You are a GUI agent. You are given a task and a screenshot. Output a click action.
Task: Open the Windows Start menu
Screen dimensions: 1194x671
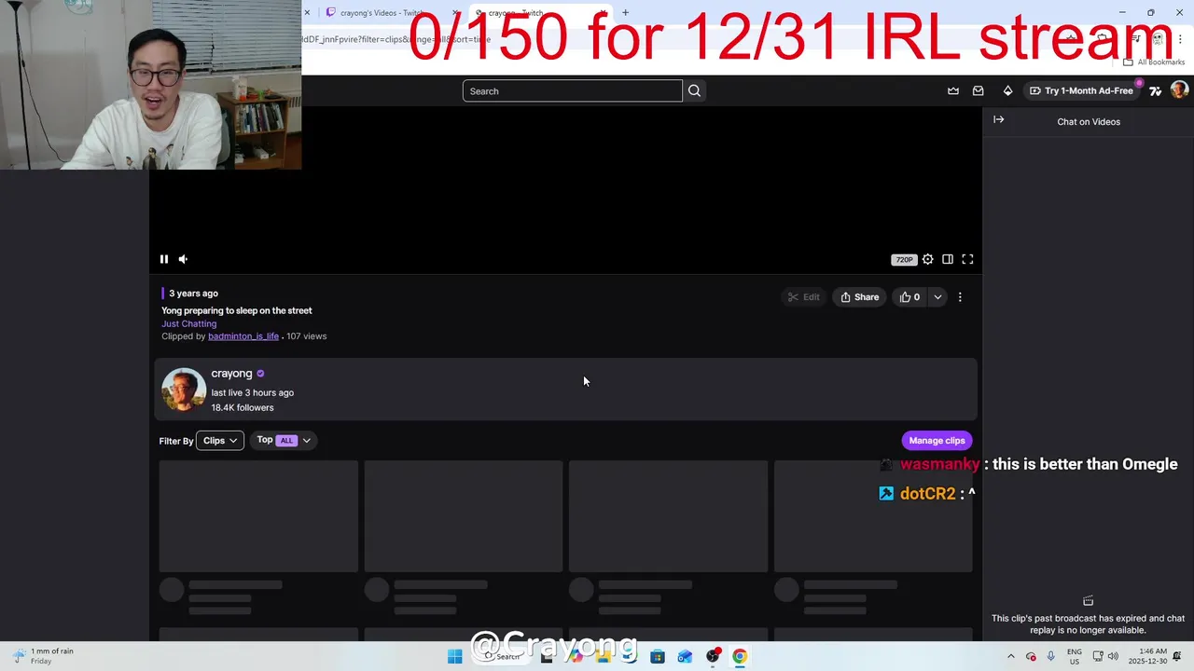click(454, 656)
